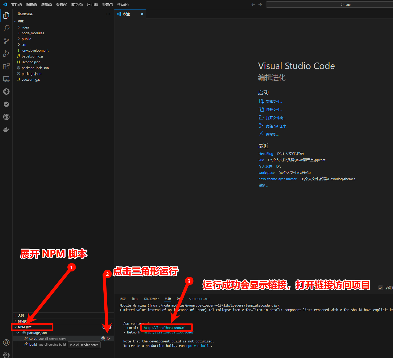
Task: Go forward with the right arrow
Action: [260, 4]
